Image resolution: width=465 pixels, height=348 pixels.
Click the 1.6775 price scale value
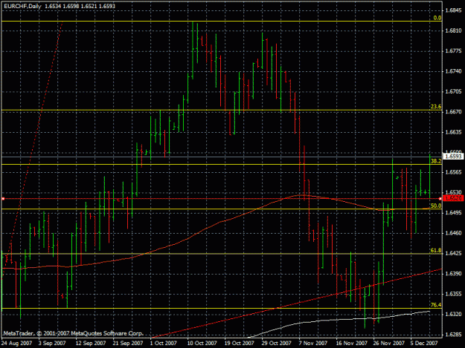pyautogui.click(x=454, y=51)
